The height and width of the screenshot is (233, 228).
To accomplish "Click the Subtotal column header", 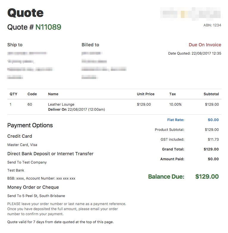I will click(x=211, y=94).
